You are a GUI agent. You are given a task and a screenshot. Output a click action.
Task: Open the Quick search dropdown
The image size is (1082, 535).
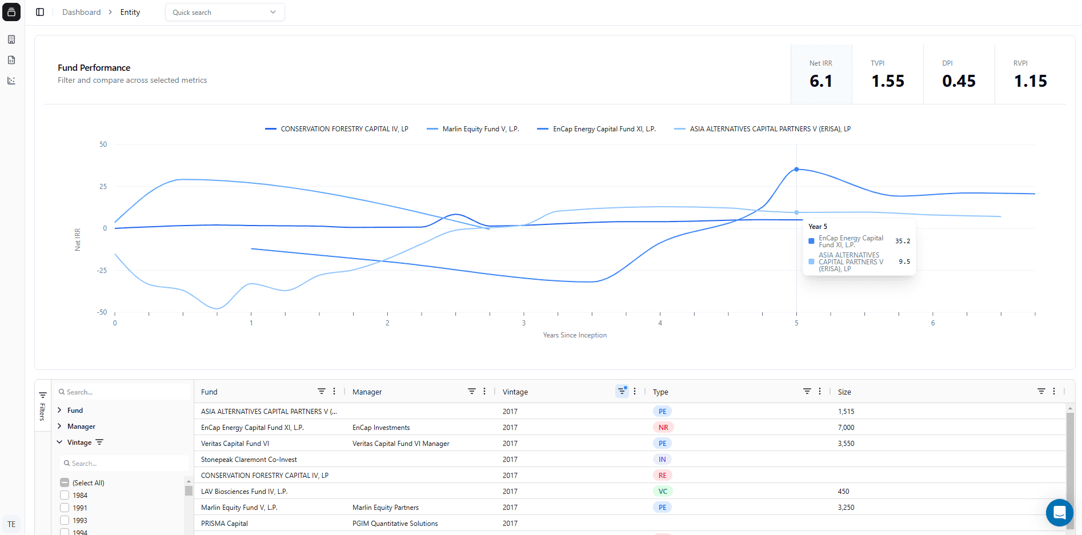[225, 12]
